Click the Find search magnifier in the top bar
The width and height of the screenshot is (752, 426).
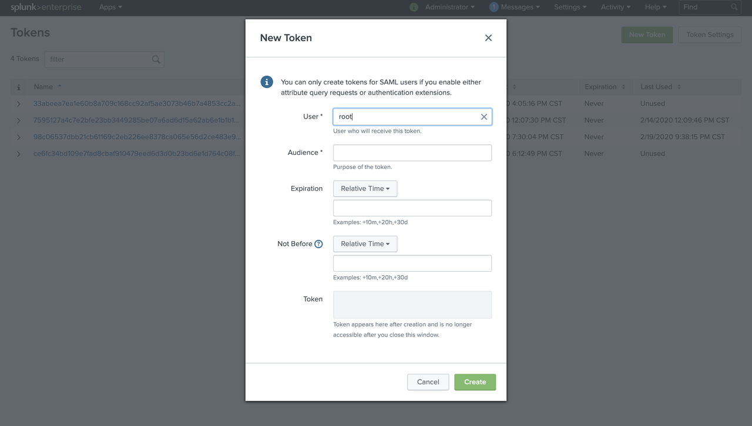coord(733,8)
